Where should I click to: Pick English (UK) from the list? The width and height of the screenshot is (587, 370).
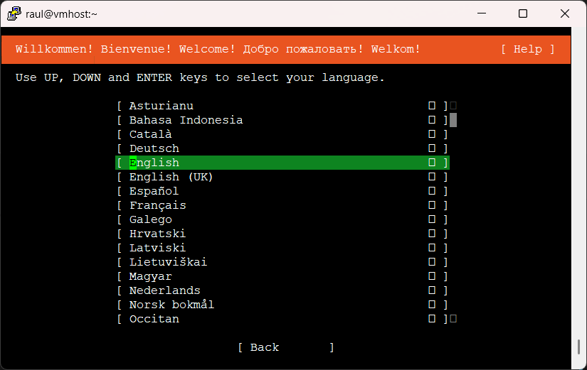coord(171,177)
